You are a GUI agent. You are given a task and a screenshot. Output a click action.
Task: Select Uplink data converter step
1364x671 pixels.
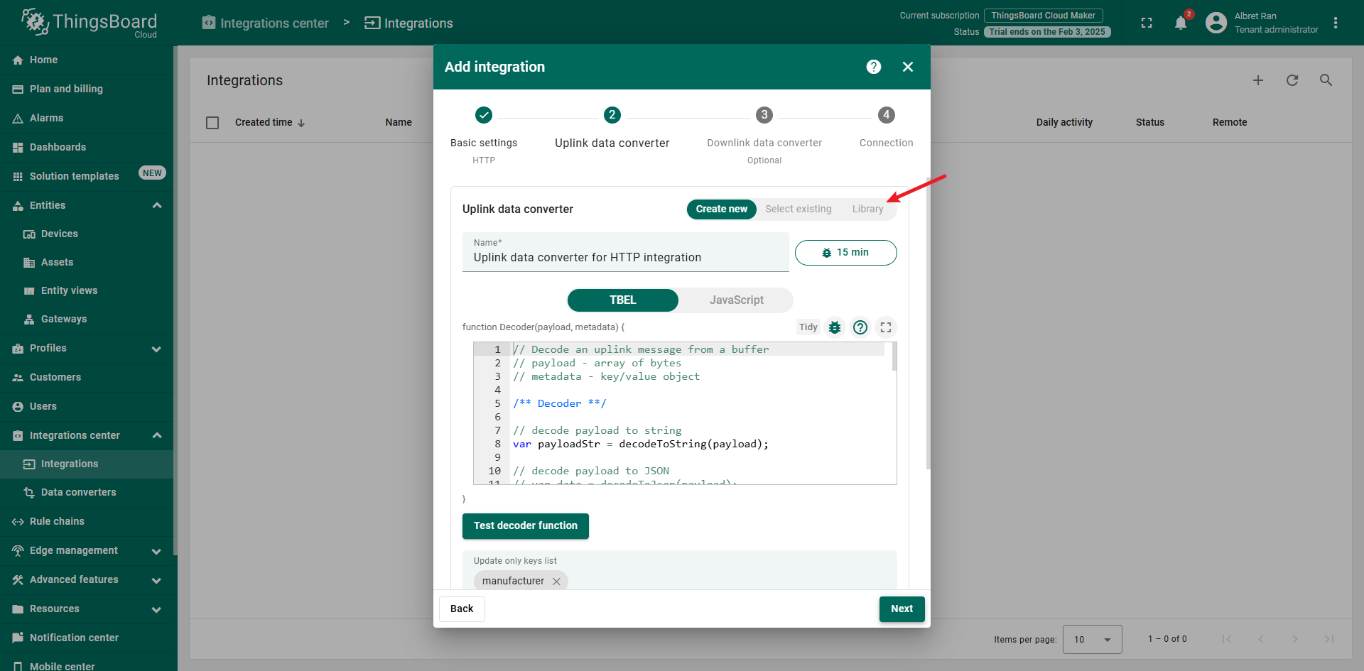[612, 129]
